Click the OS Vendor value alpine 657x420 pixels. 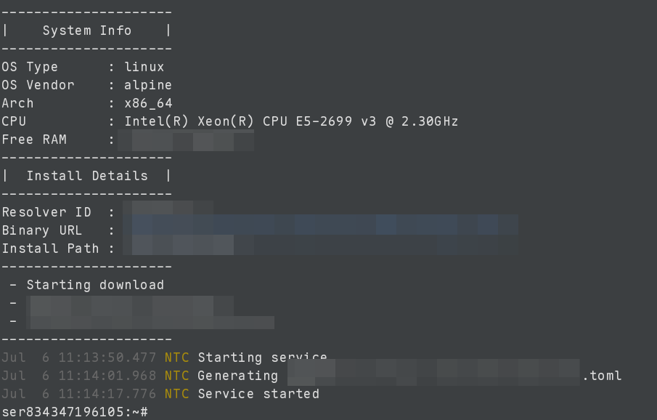point(148,85)
